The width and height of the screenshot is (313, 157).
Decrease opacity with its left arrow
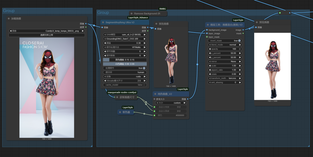pyautogui.click(x=210, y=49)
